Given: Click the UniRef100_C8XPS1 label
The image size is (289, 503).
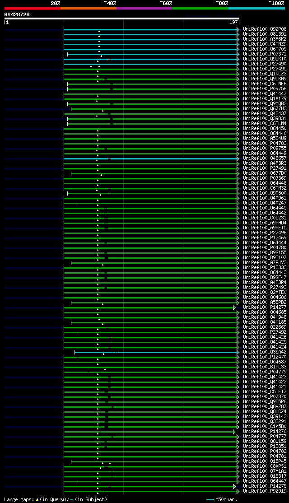Looking at the screenshot, I should [265, 466].
